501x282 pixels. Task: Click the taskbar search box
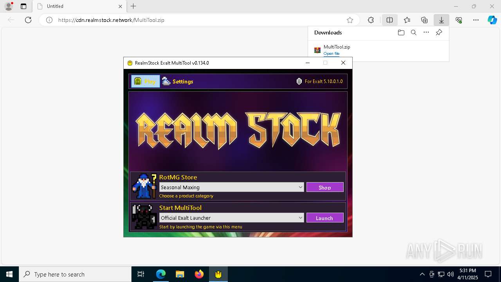[75, 274]
